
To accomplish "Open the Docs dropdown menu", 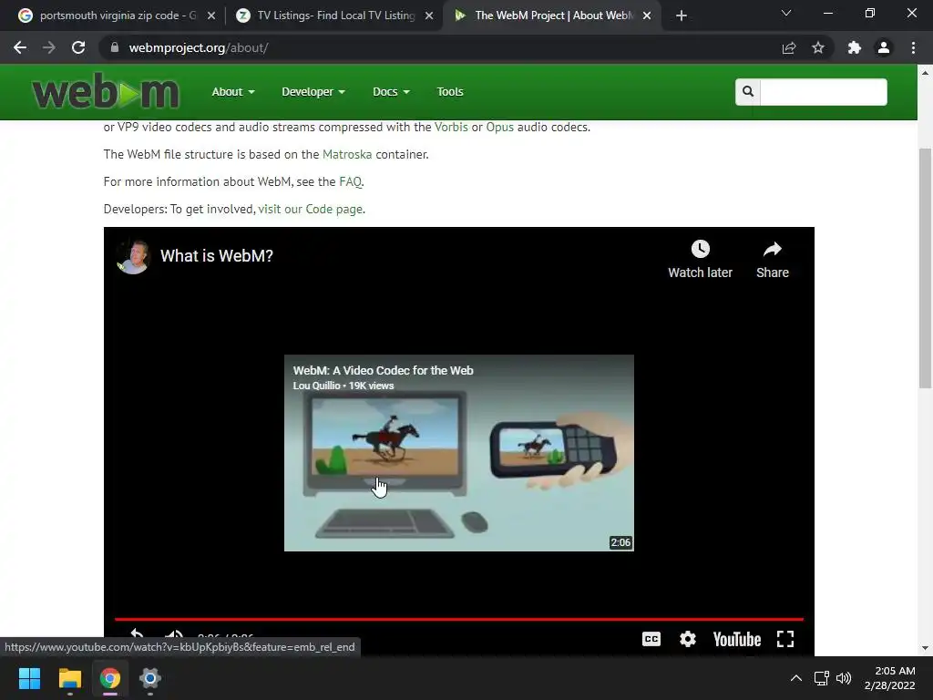I will (x=391, y=92).
